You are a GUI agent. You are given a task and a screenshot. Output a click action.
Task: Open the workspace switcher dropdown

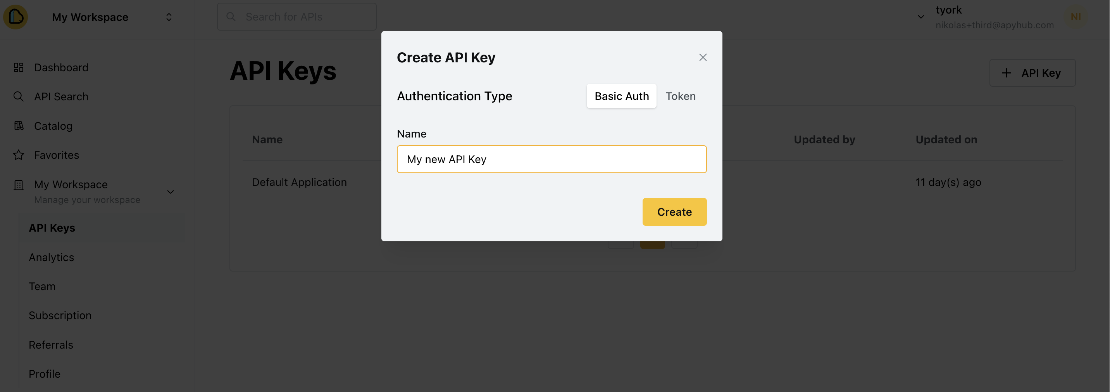tap(169, 17)
